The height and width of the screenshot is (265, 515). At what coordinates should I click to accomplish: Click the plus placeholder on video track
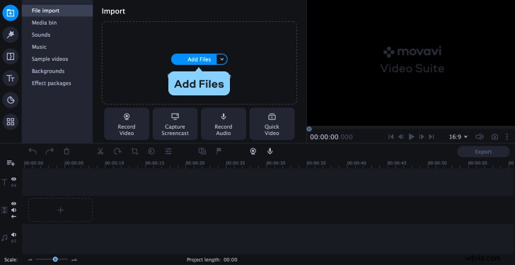pyautogui.click(x=60, y=210)
